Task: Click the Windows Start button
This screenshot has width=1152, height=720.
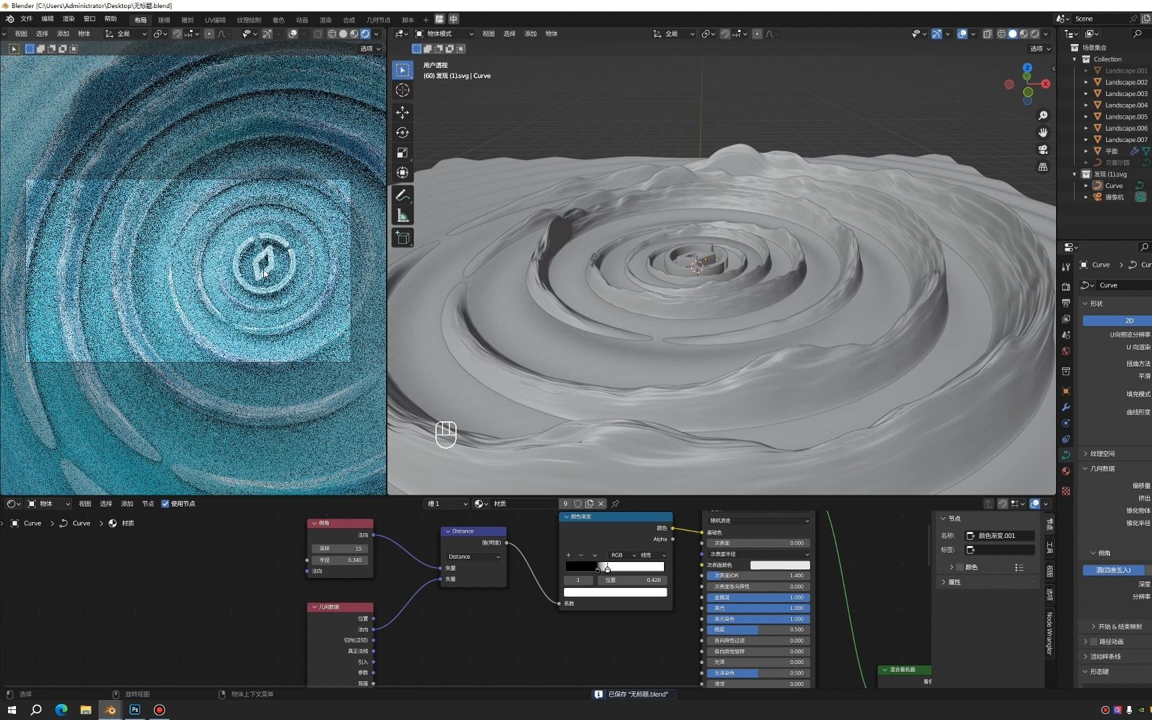Action: coord(11,710)
